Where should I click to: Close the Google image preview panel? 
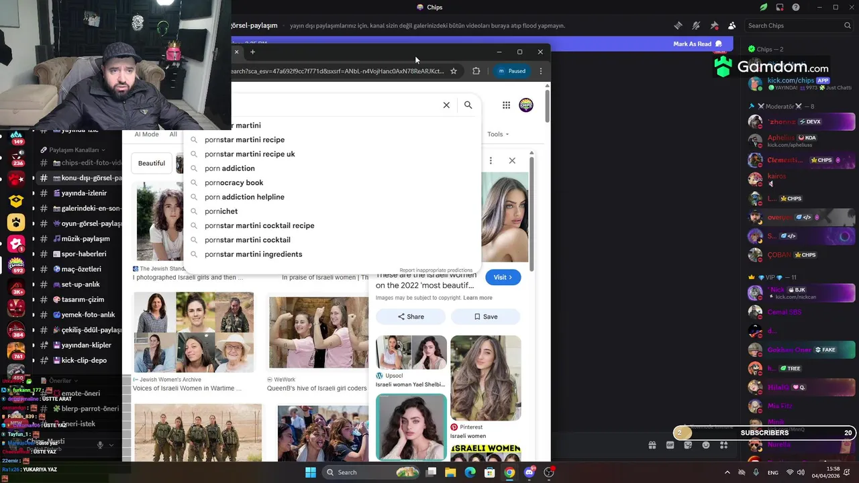click(512, 160)
